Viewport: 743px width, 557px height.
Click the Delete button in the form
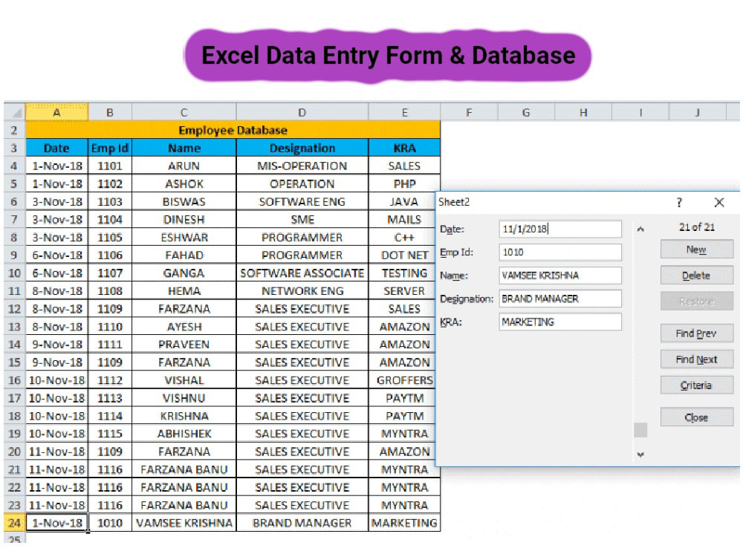click(697, 276)
